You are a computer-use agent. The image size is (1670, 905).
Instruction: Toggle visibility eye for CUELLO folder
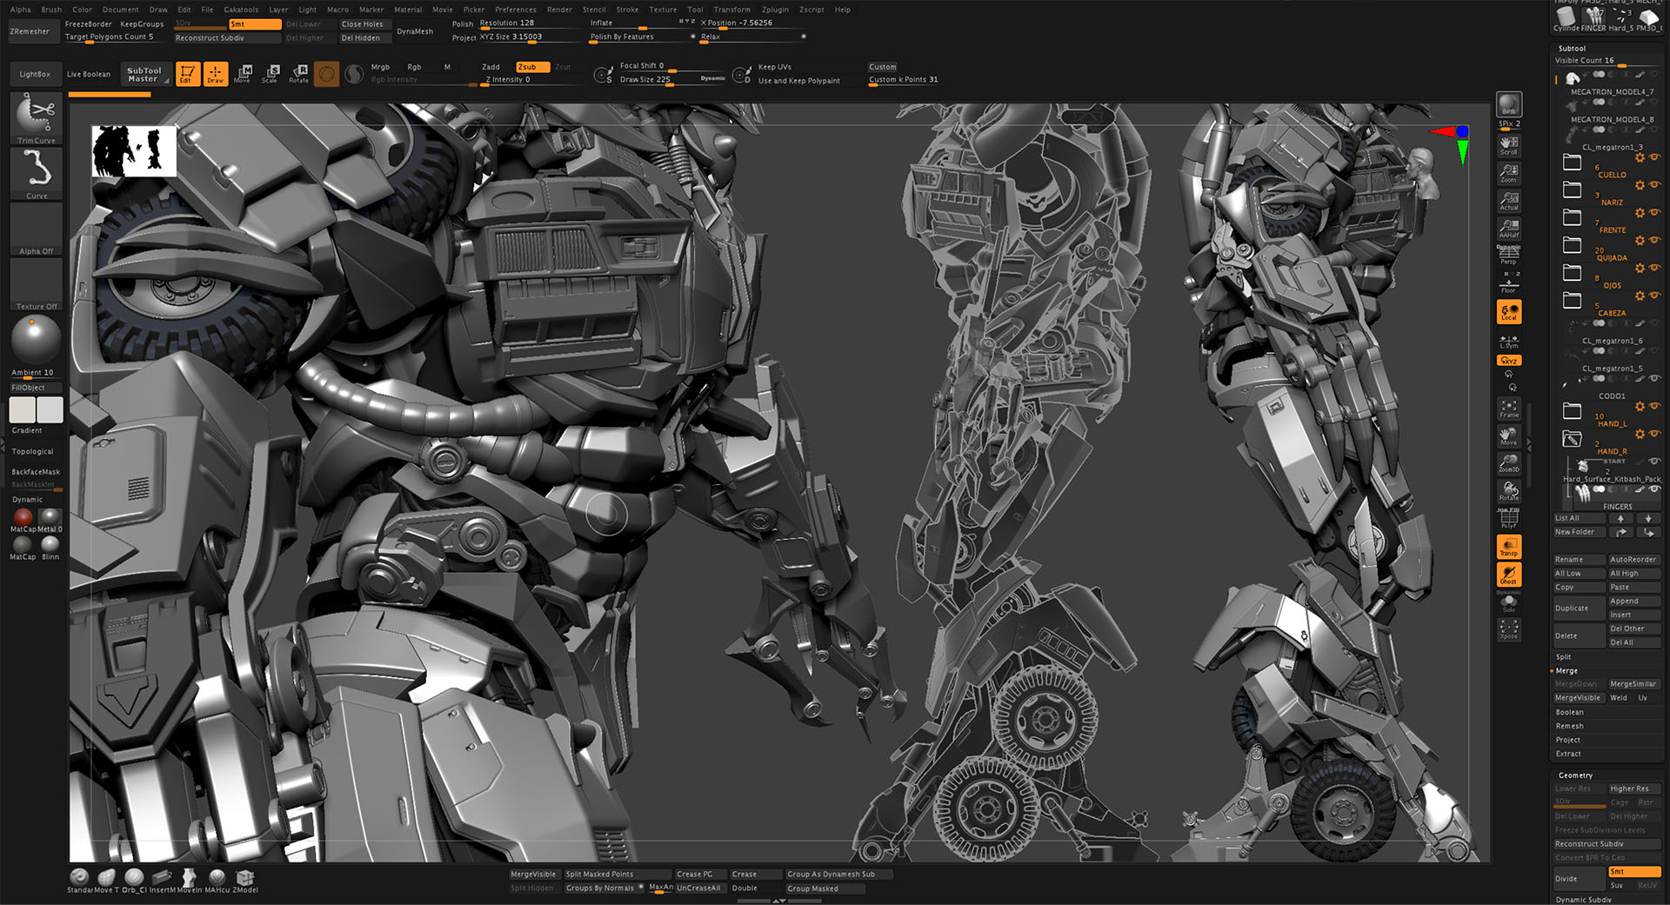1654,157
